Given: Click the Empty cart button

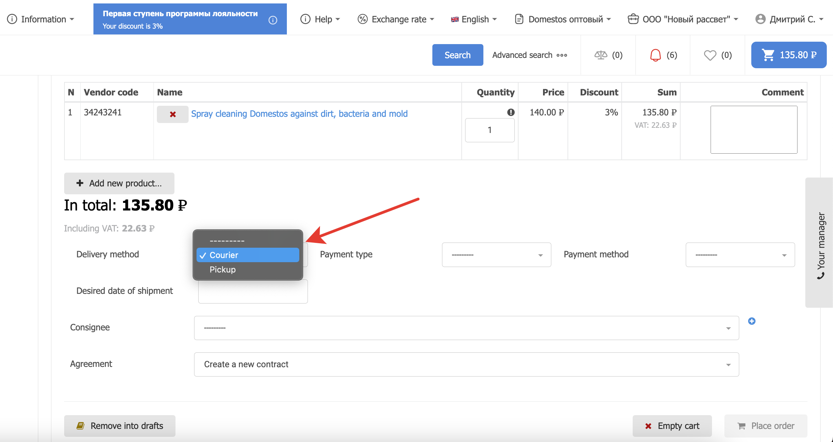Looking at the screenshot, I should 672,426.
